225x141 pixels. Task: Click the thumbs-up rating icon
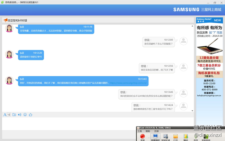point(30,115)
